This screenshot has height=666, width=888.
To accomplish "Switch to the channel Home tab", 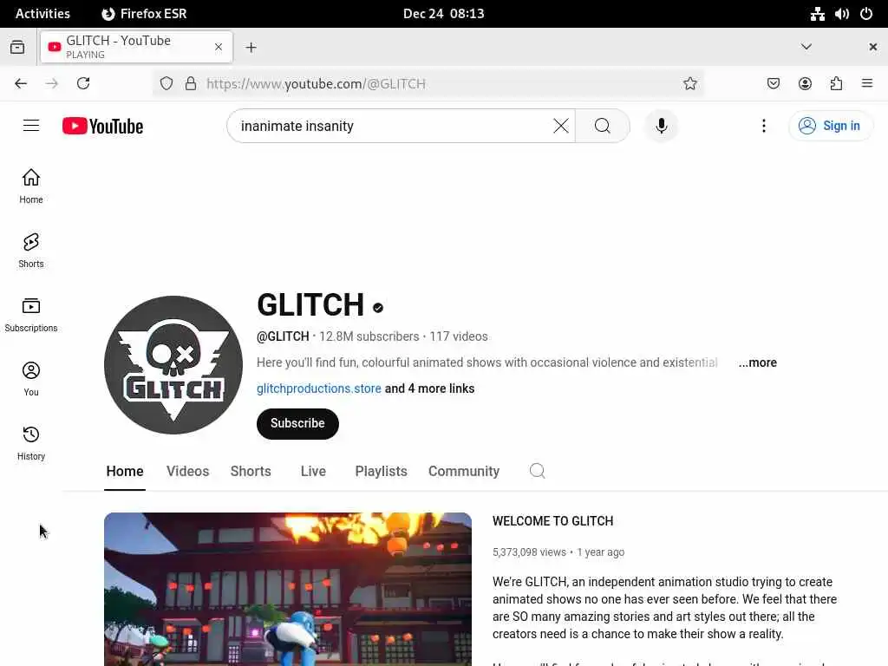I will pyautogui.click(x=125, y=471).
